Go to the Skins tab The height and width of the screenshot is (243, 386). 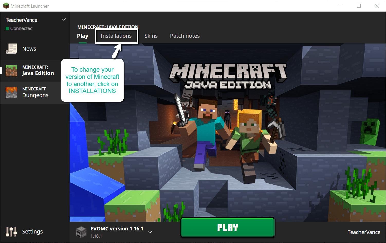pos(151,36)
